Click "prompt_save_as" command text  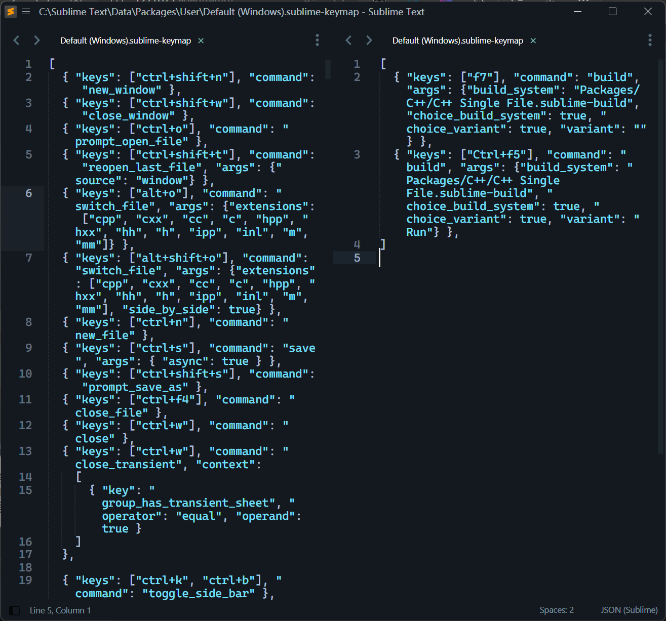[x=135, y=387]
